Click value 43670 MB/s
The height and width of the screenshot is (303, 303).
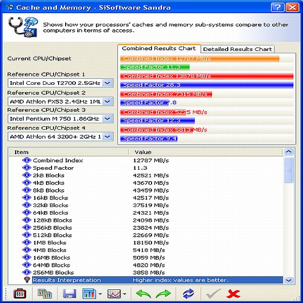pos(150,183)
